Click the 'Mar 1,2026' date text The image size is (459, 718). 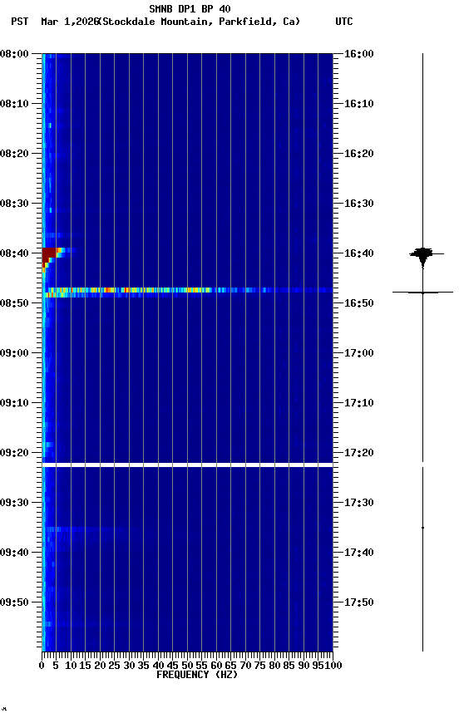pyautogui.click(x=70, y=22)
